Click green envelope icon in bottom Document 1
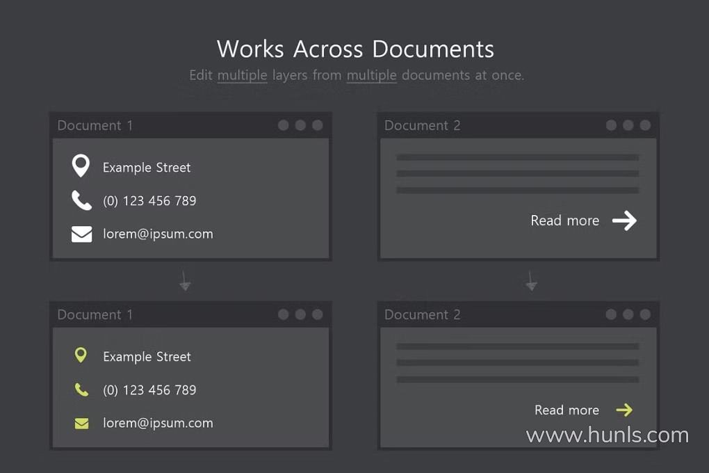The image size is (709, 473). pyautogui.click(x=81, y=423)
